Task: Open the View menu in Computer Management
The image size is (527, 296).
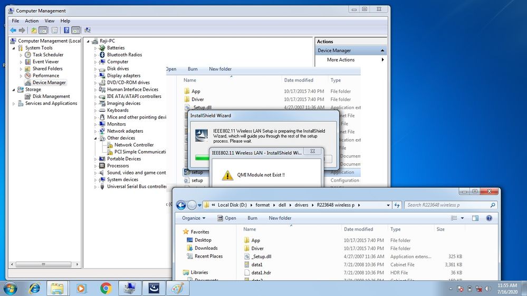Action: pos(49,21)
